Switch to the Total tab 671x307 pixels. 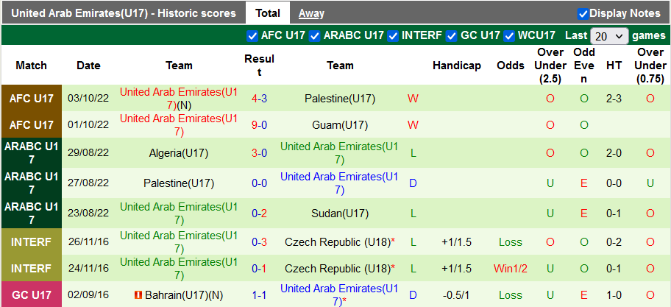pyautogui.click(x=267, y=13)
